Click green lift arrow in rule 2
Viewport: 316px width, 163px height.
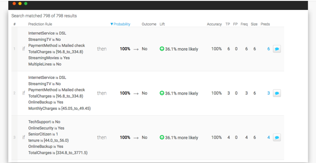[162, 93]
